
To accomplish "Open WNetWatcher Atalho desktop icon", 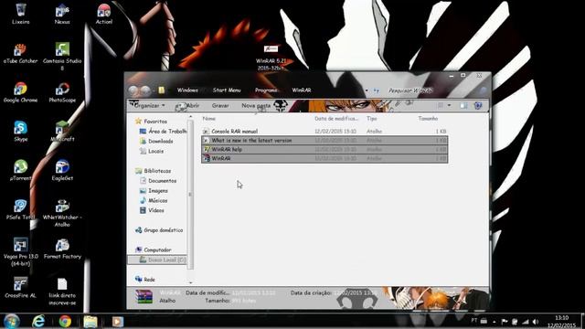I will click(x=62, y=213).
